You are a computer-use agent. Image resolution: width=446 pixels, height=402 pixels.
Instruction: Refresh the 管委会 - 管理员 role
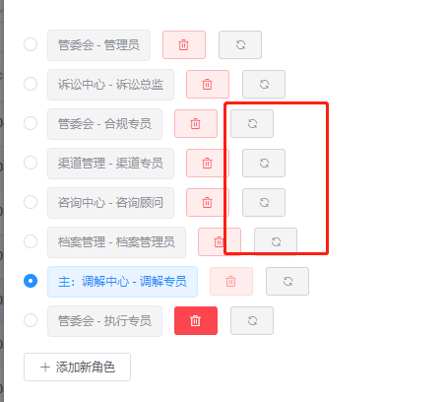click(240, 45)
